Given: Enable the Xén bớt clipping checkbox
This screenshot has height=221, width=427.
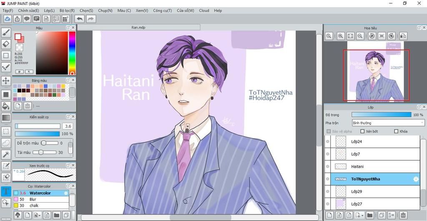Looking at the screenshot, I should click(x=362, y=131).
